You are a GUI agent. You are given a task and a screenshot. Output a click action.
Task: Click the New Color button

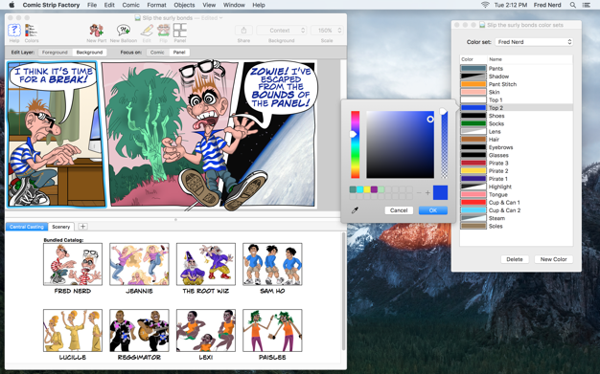click(553, 259)
